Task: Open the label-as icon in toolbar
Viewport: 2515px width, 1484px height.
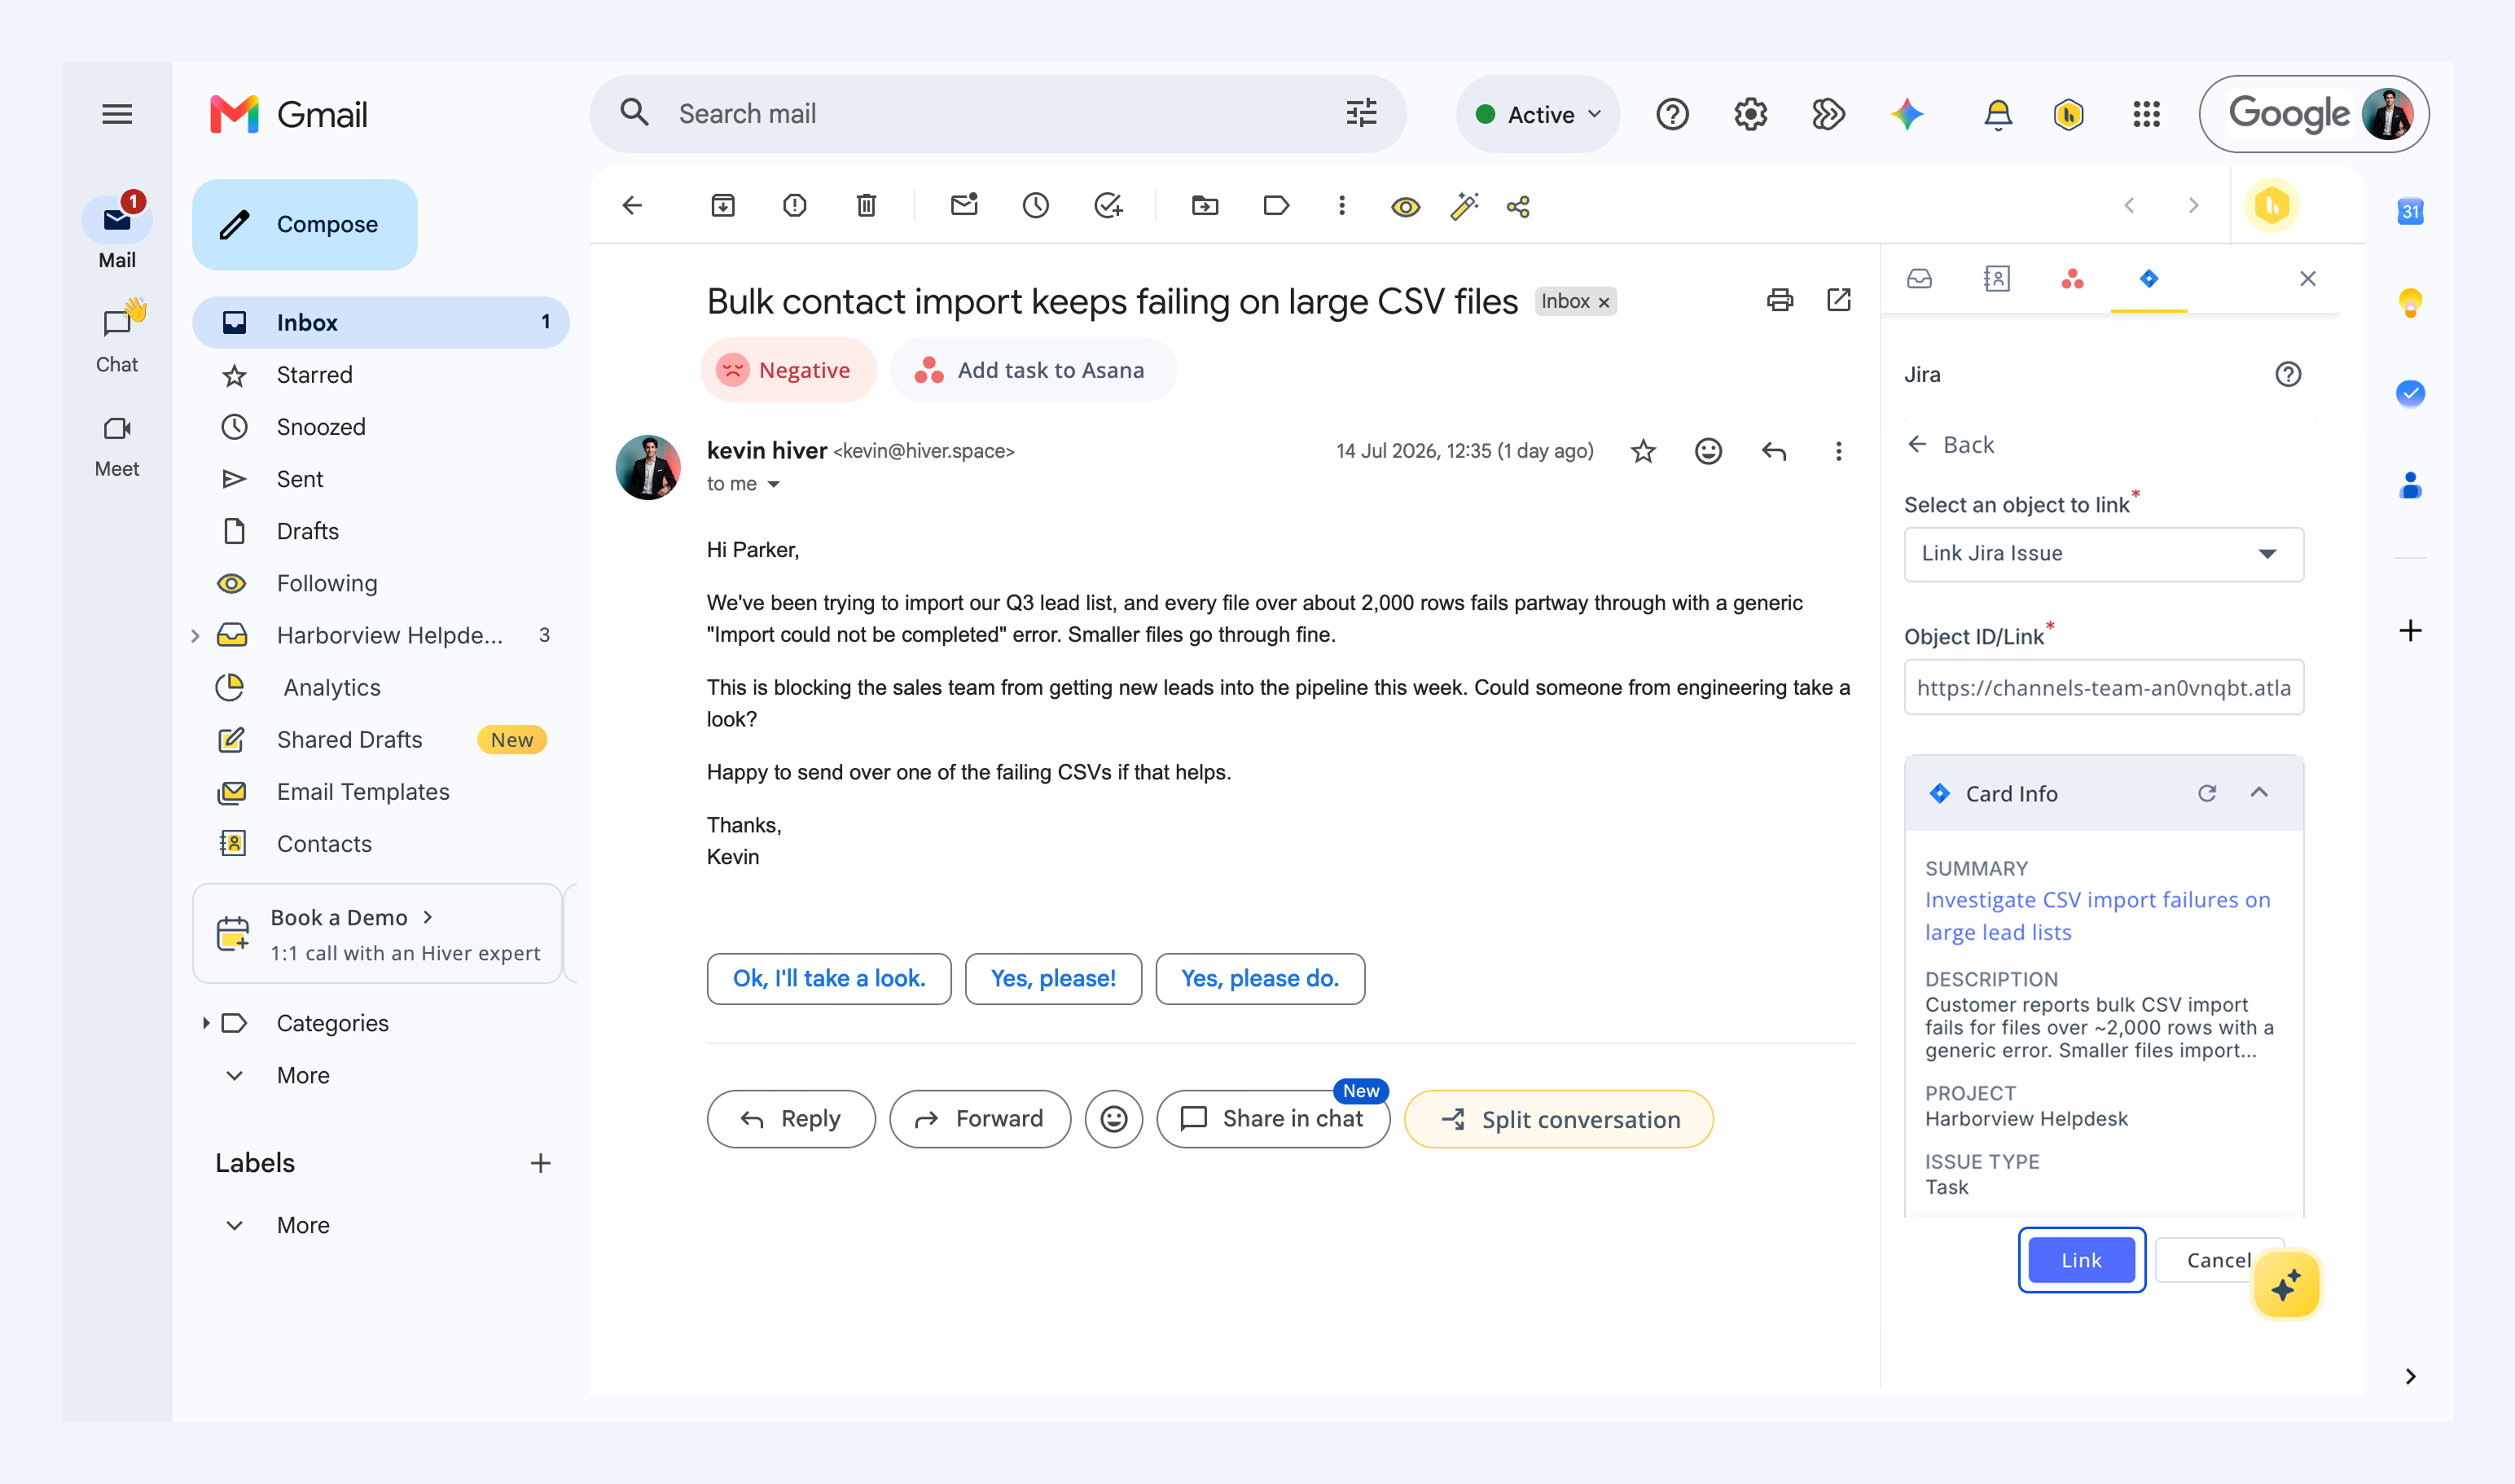Action: (x=1276, y=206)
